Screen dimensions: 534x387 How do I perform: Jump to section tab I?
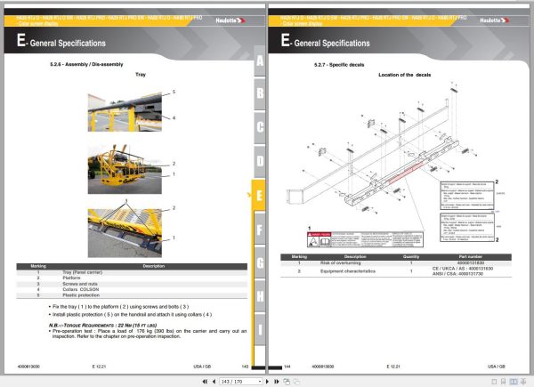260,330
